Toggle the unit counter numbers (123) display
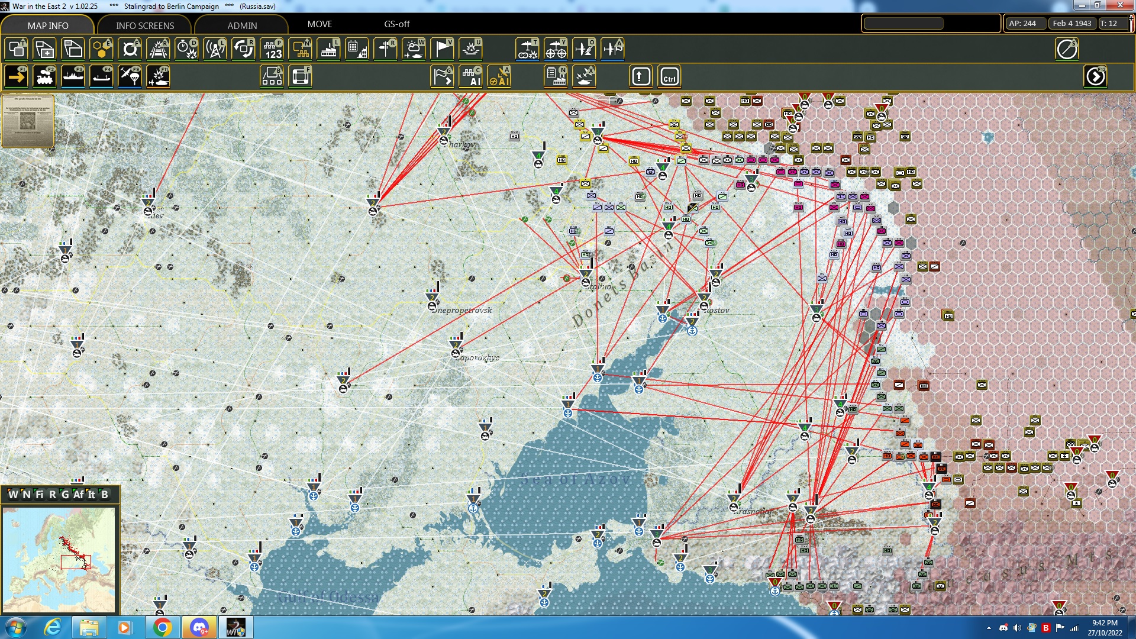 pos(272,49)
